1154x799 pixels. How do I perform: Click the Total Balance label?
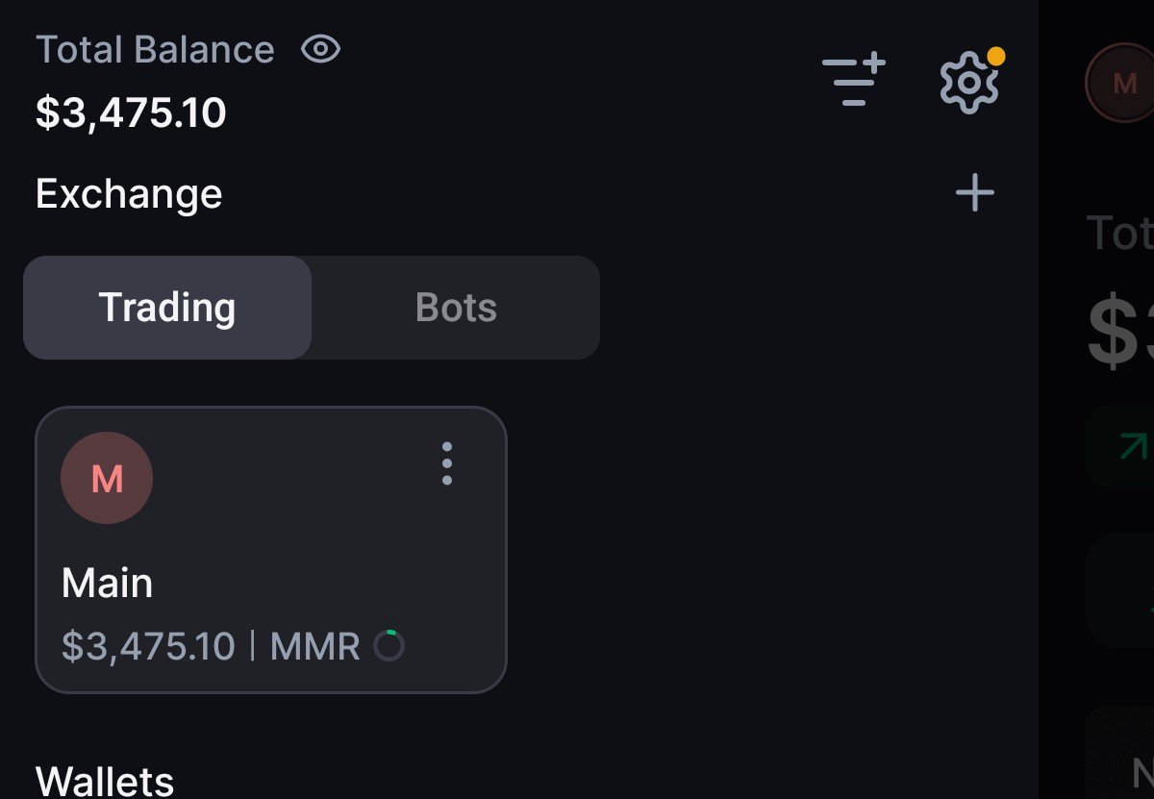click(x=155, y=50)
